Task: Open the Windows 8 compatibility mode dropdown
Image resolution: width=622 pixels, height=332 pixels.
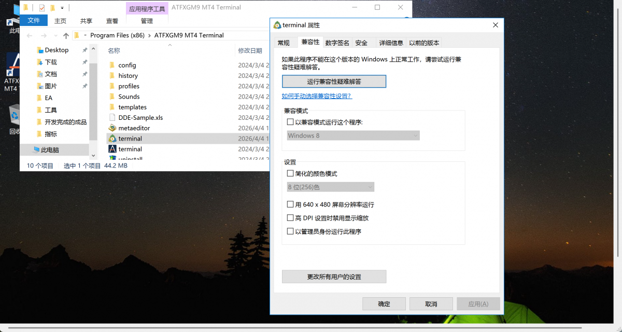Action: 354,135
